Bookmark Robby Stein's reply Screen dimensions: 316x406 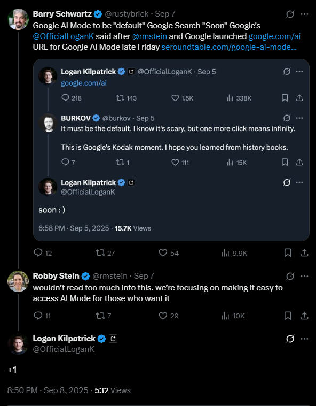tap(288, 316)
